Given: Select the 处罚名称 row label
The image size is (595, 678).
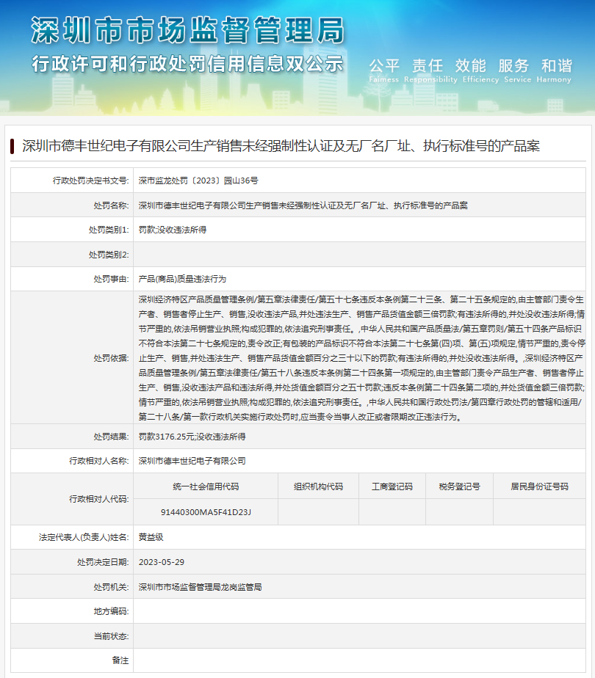Looking at the screenshot, I should tap(111, 205).
